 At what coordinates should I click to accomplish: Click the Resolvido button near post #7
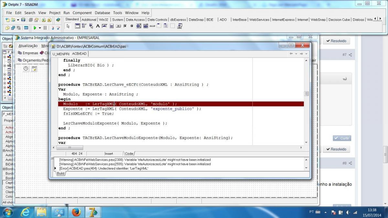click(336, 41)
